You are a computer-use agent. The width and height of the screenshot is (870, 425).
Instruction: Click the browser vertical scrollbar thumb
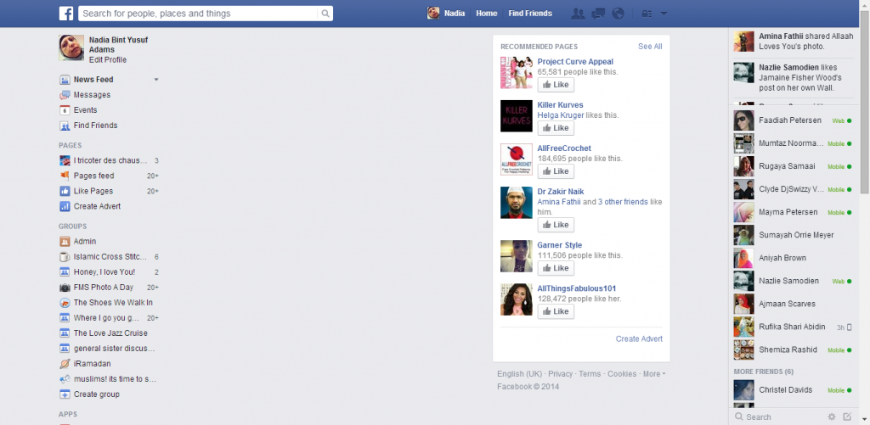(x=864, y=102)
